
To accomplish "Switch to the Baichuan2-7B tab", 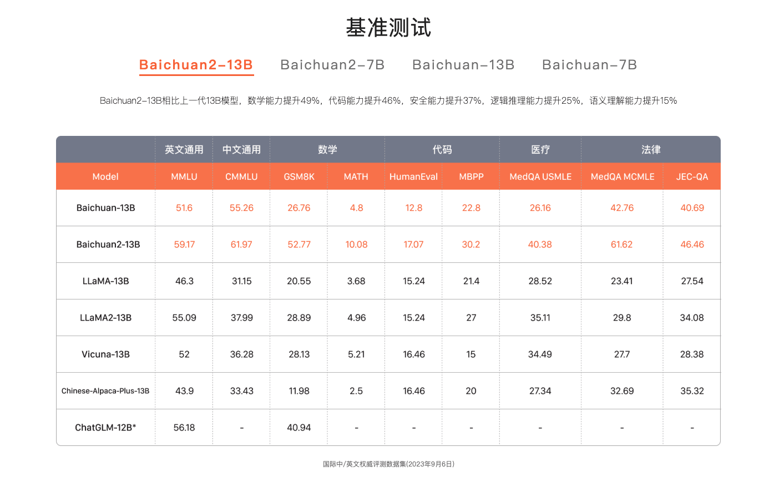I will coord(332,65).
